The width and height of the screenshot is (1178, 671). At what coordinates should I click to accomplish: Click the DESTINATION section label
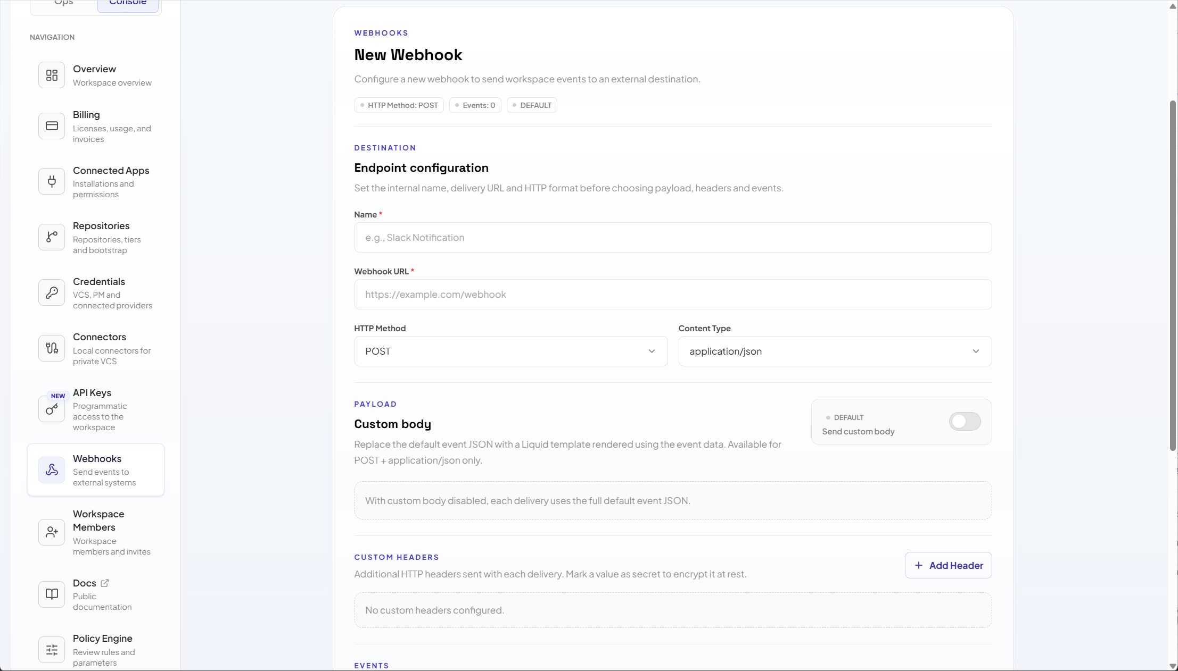385,148
